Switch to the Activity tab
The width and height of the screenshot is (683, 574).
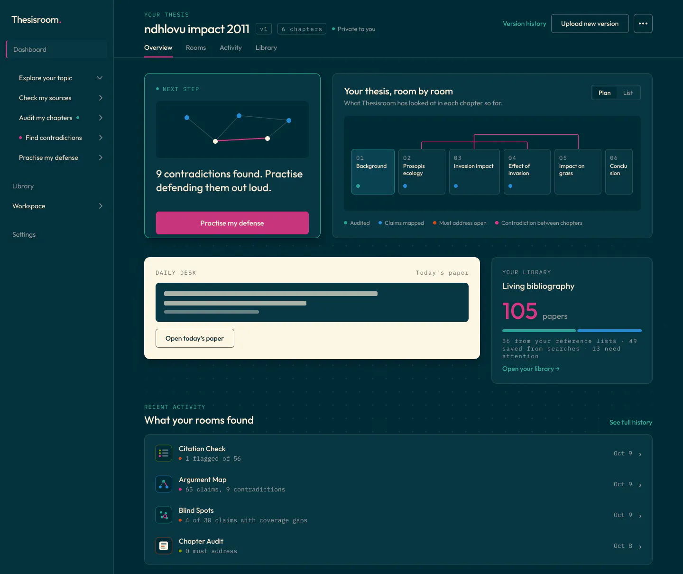pyautogui.click(x=231, y=47)
